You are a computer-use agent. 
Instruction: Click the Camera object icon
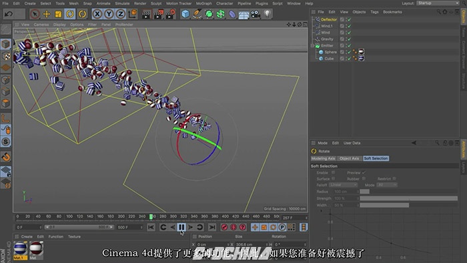click(x=256, y=14)
